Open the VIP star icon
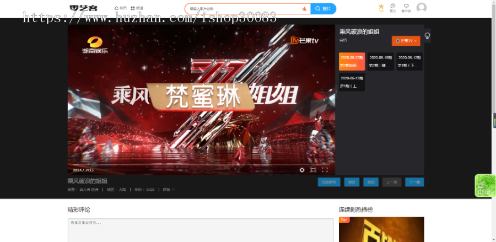This screenshot has width=496, height=242. tap(381, 8)
